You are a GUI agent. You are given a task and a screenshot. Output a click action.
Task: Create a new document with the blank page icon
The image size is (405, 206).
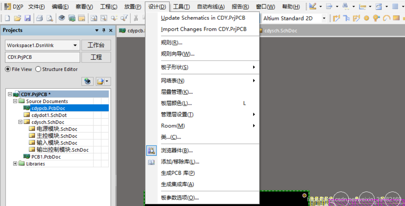coord(8,18)
